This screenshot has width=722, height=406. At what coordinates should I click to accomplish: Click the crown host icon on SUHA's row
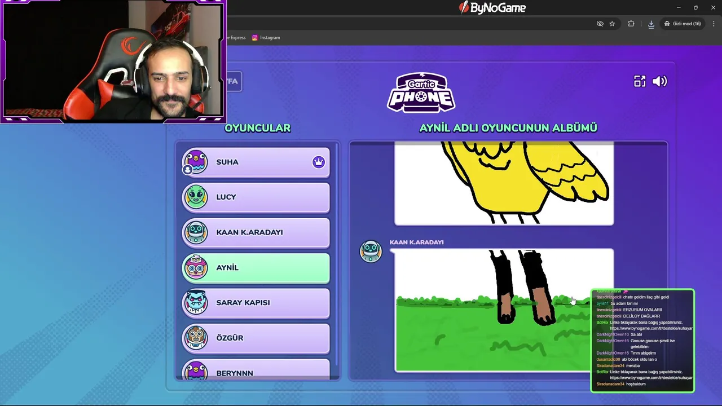[319, 162]
